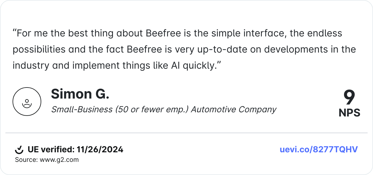Select the reviewer name Simon G.
The width and height of the screenshot is (373, 175).
click(x=80, y=94)
